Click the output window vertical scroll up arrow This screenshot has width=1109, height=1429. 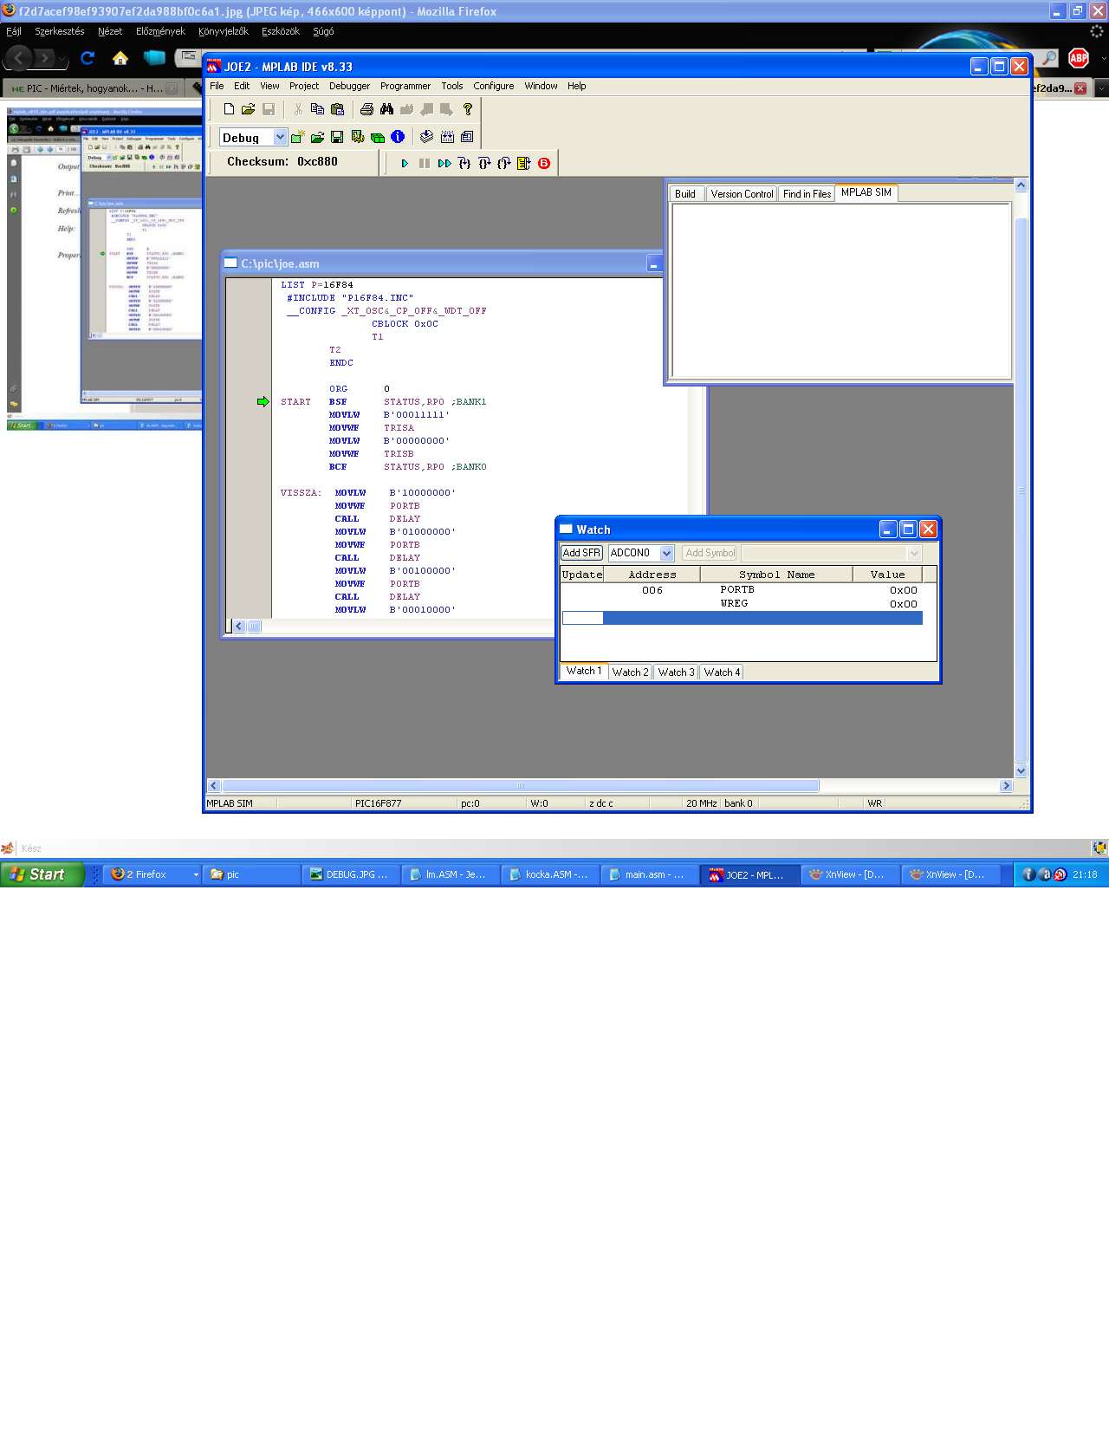pos(1021,185)
